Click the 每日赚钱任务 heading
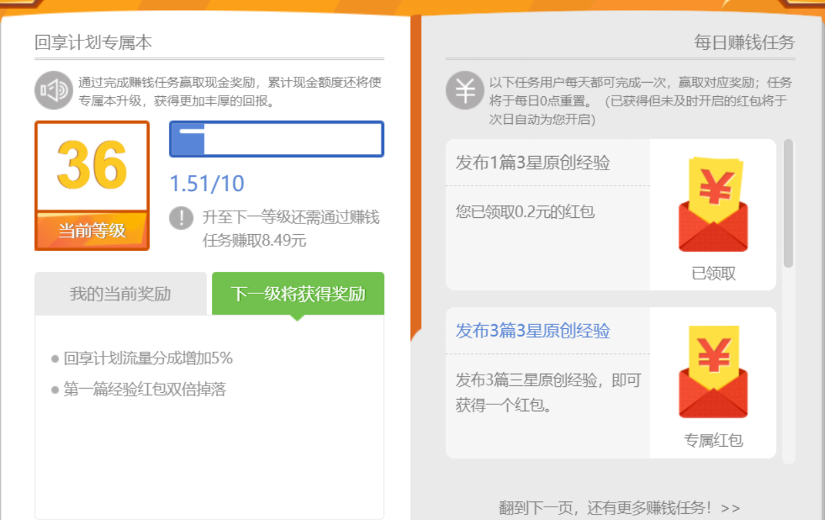 744,43
